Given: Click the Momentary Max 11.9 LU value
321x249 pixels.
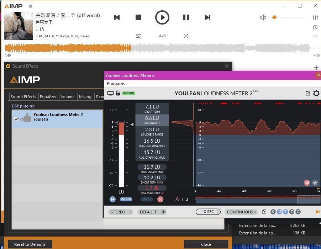Looking at the screenshot, I should (152, 167).
